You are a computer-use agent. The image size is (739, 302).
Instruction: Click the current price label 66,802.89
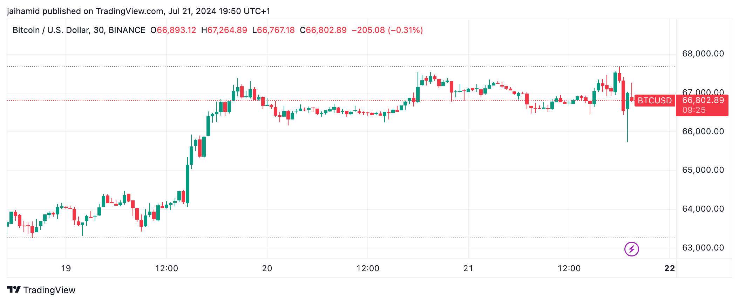pyautogui.click(x=703, y=100)
